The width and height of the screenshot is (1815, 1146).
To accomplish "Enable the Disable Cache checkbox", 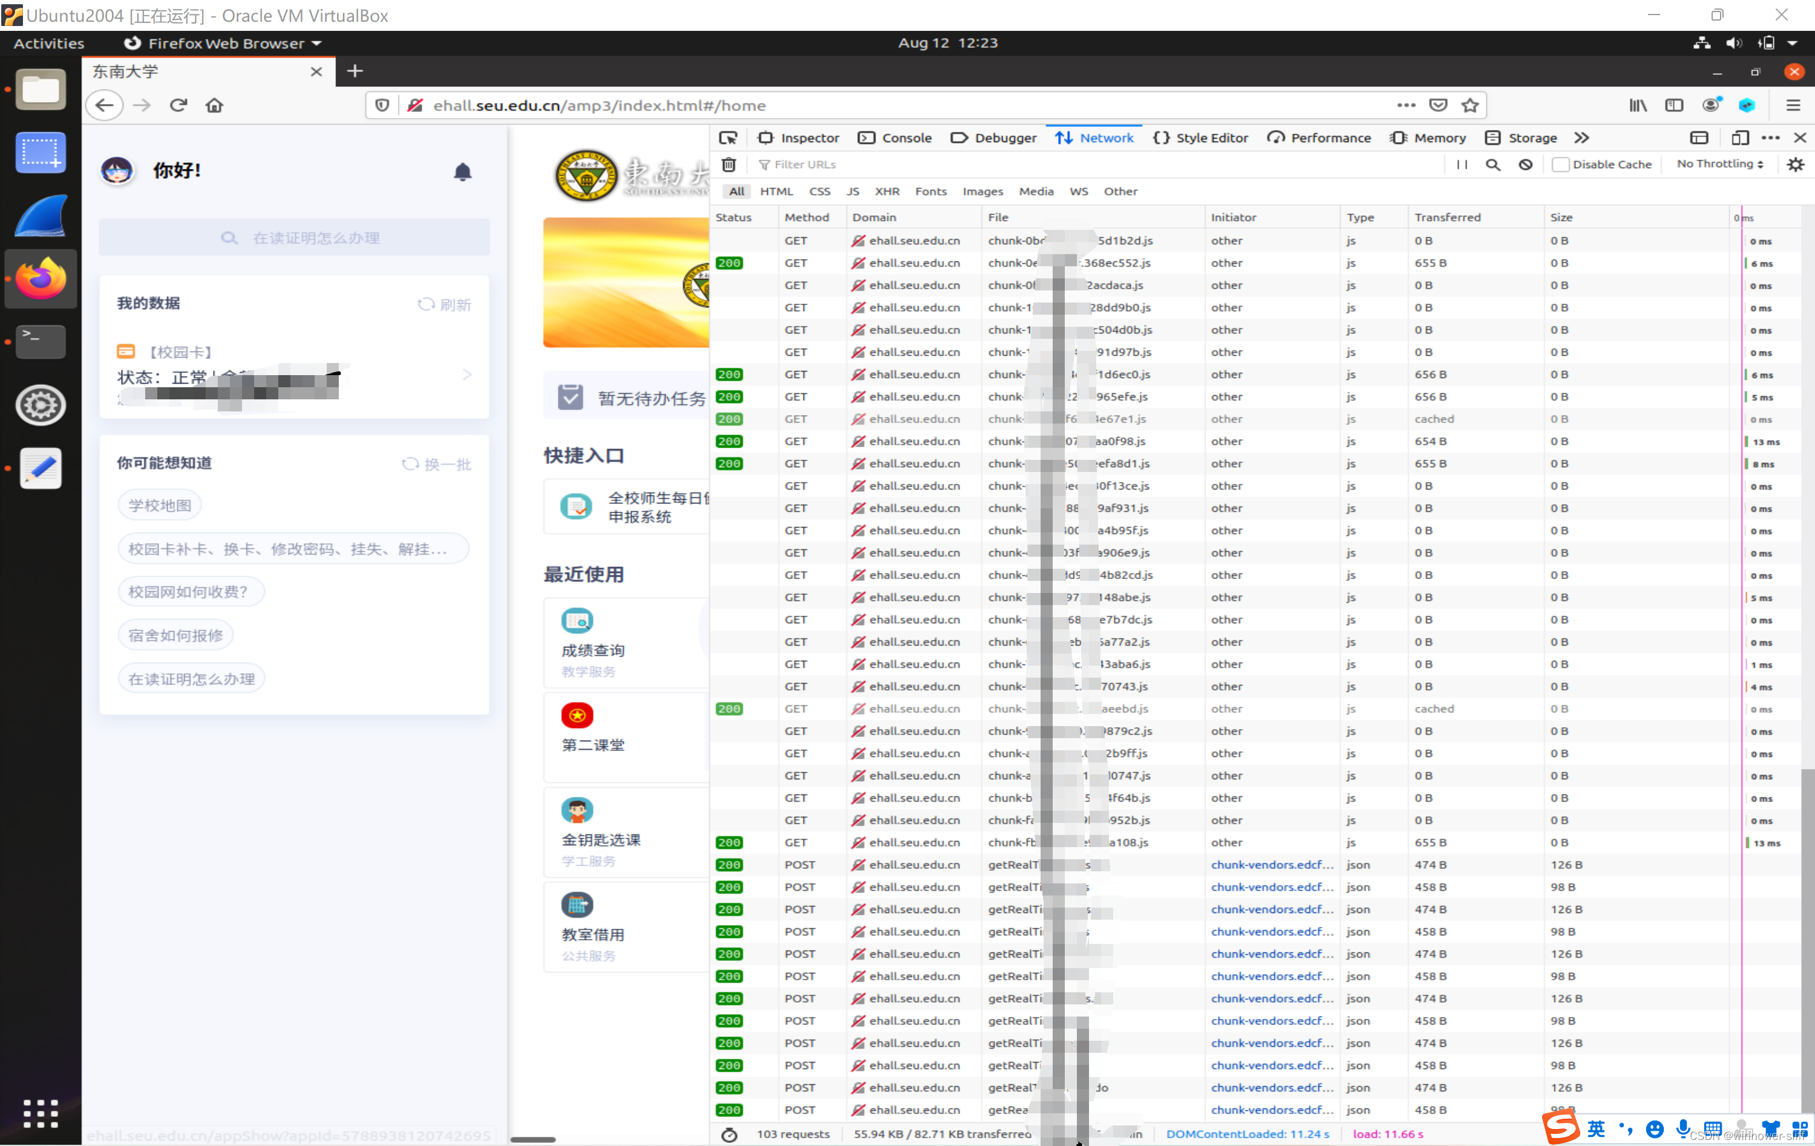I will click(1560, 165).
